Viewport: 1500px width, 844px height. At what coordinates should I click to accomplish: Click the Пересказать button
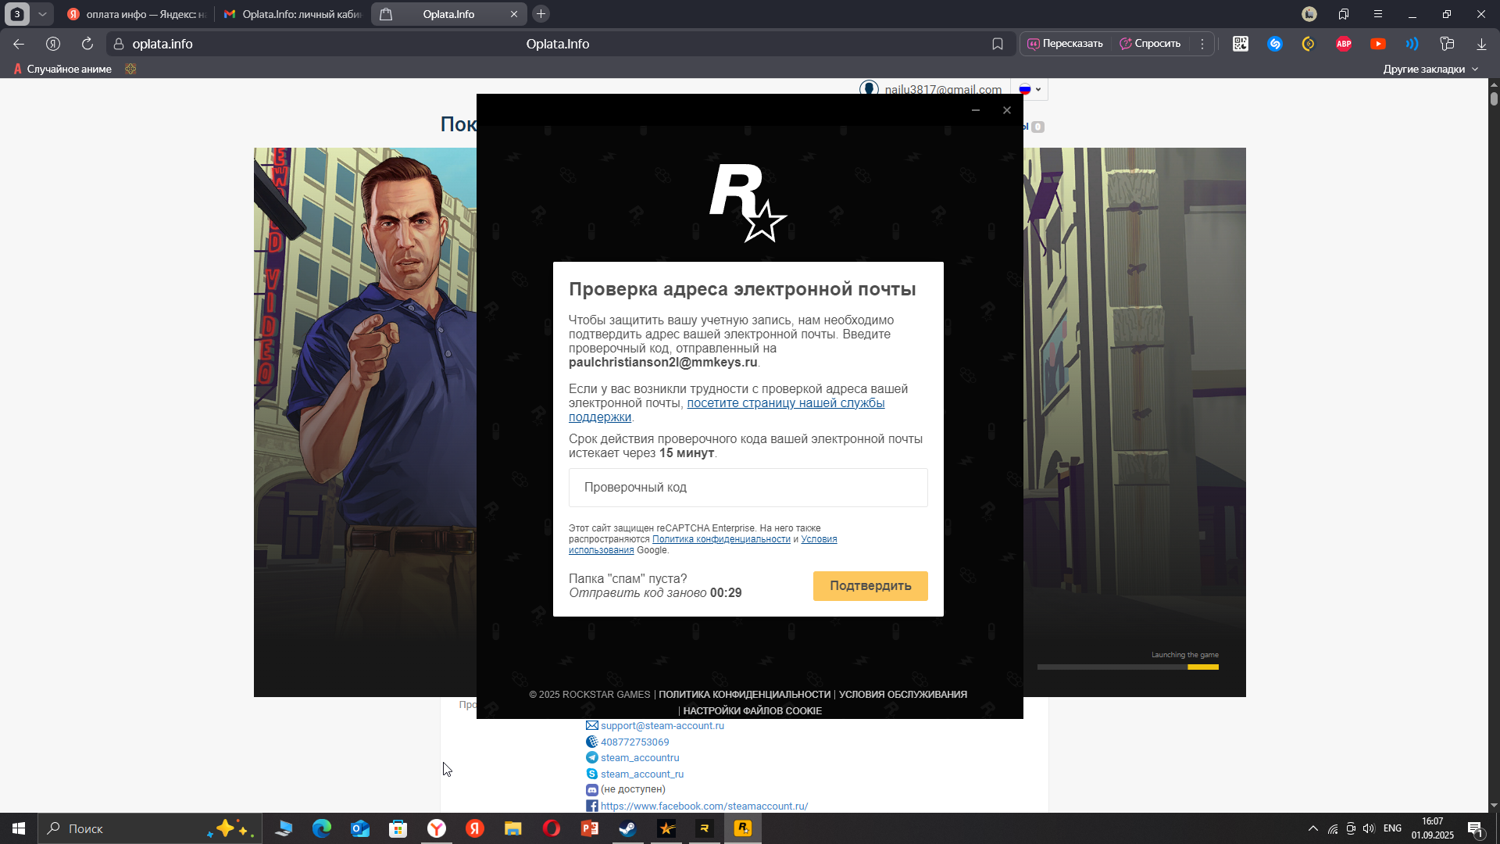point(1065,44)
